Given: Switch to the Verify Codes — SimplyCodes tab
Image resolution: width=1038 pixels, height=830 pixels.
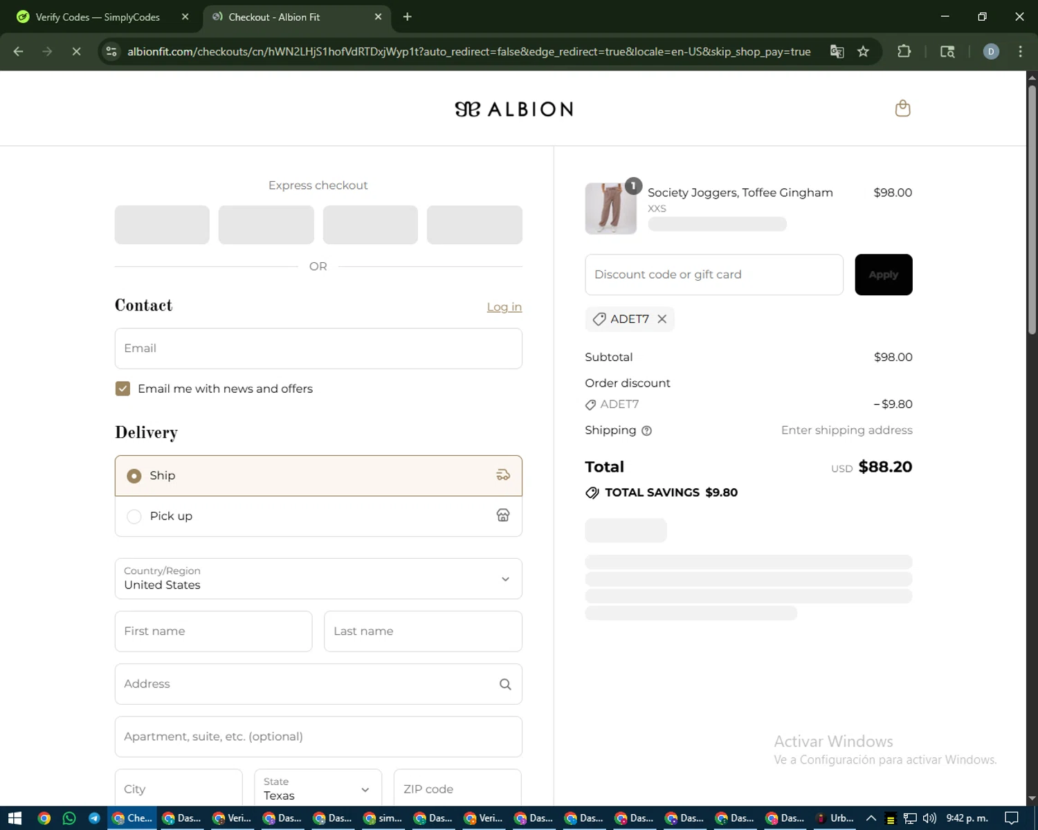Looking at the screenshot, I should (x=97, y=17).
